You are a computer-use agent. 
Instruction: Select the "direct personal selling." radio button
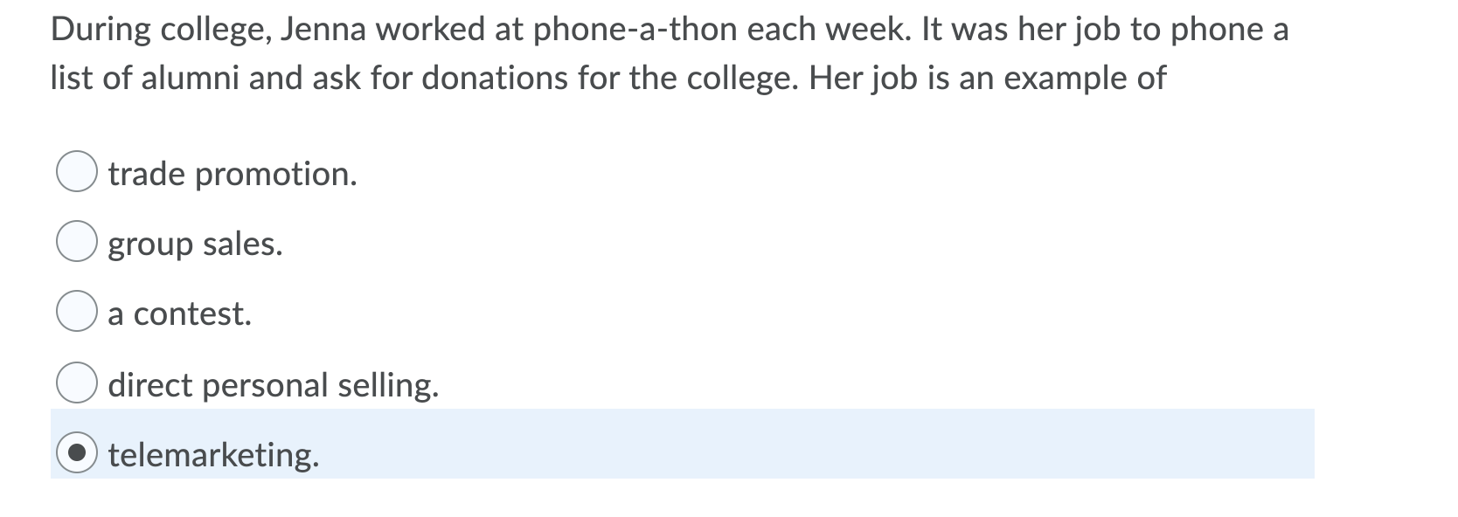click(x=78, y=382)
